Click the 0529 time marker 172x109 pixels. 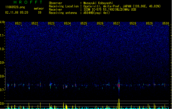(149, 23)
